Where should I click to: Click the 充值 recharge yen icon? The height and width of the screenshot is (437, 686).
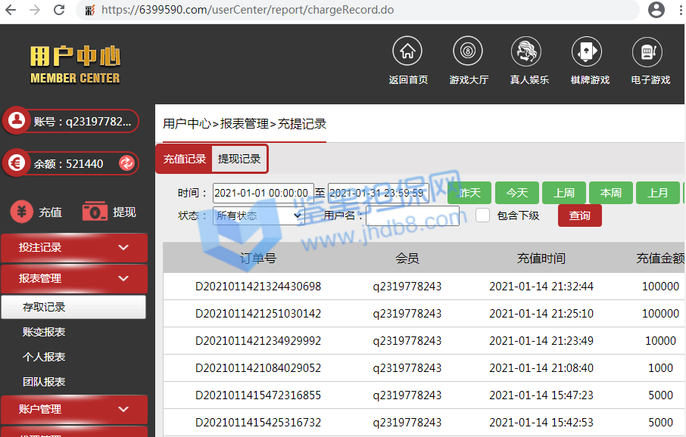21,212
